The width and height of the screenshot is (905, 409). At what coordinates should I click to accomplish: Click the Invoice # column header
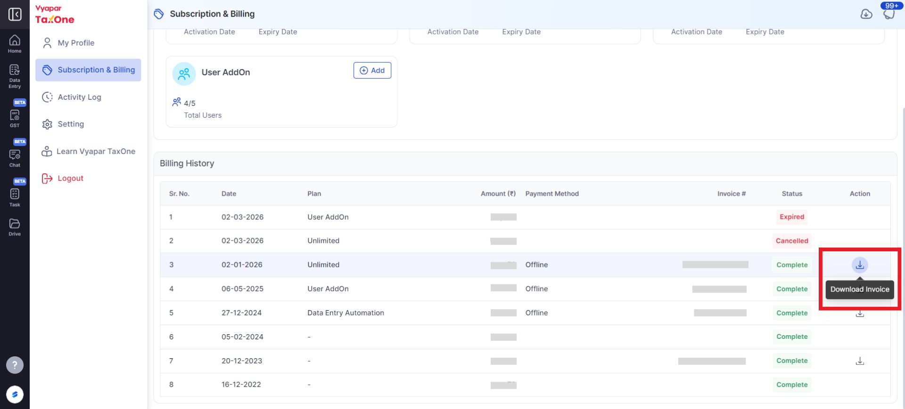[x=731, y=193]
